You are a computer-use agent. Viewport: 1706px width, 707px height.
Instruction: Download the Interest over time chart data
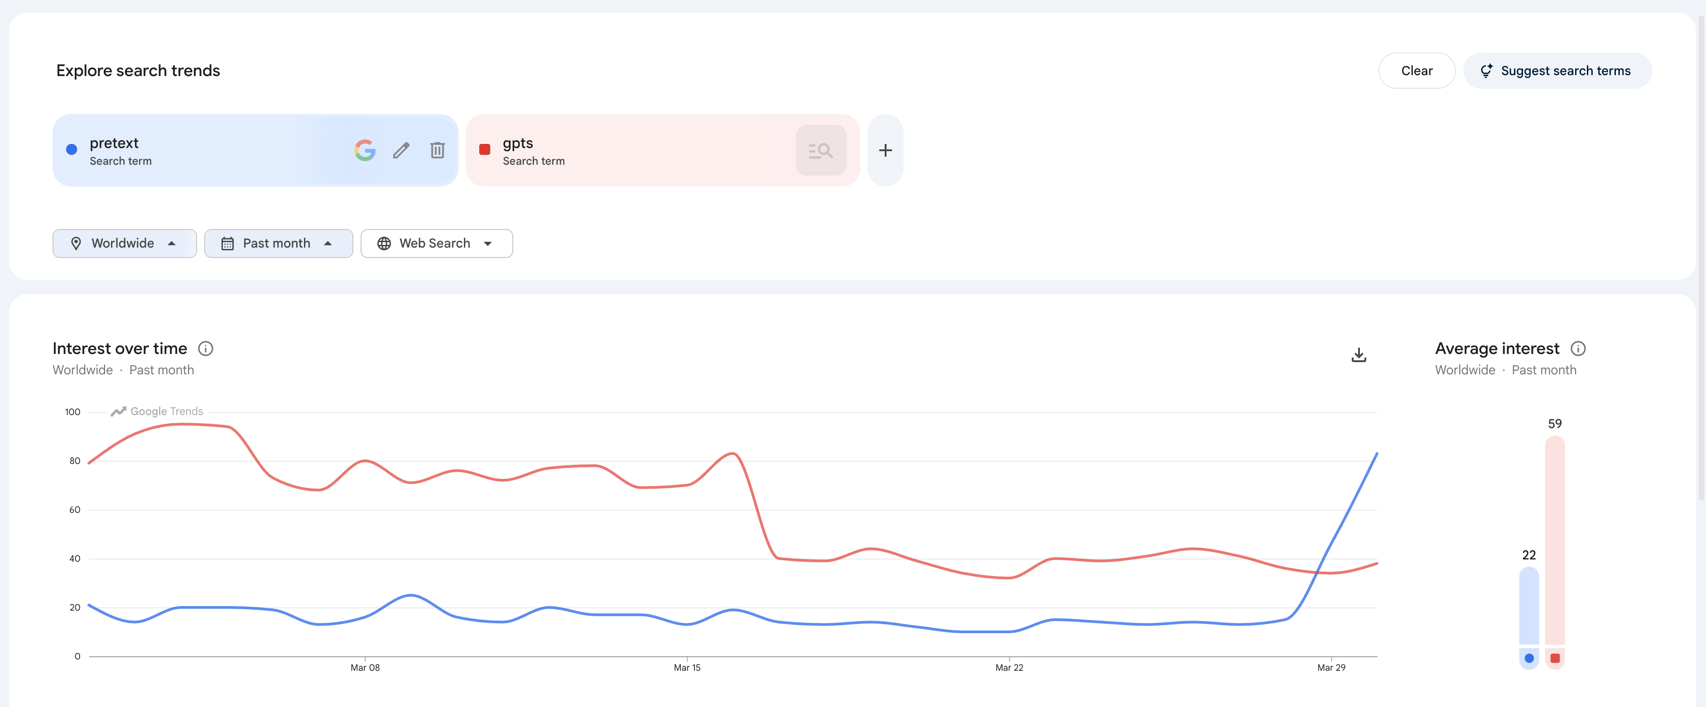coord(1358,355)
